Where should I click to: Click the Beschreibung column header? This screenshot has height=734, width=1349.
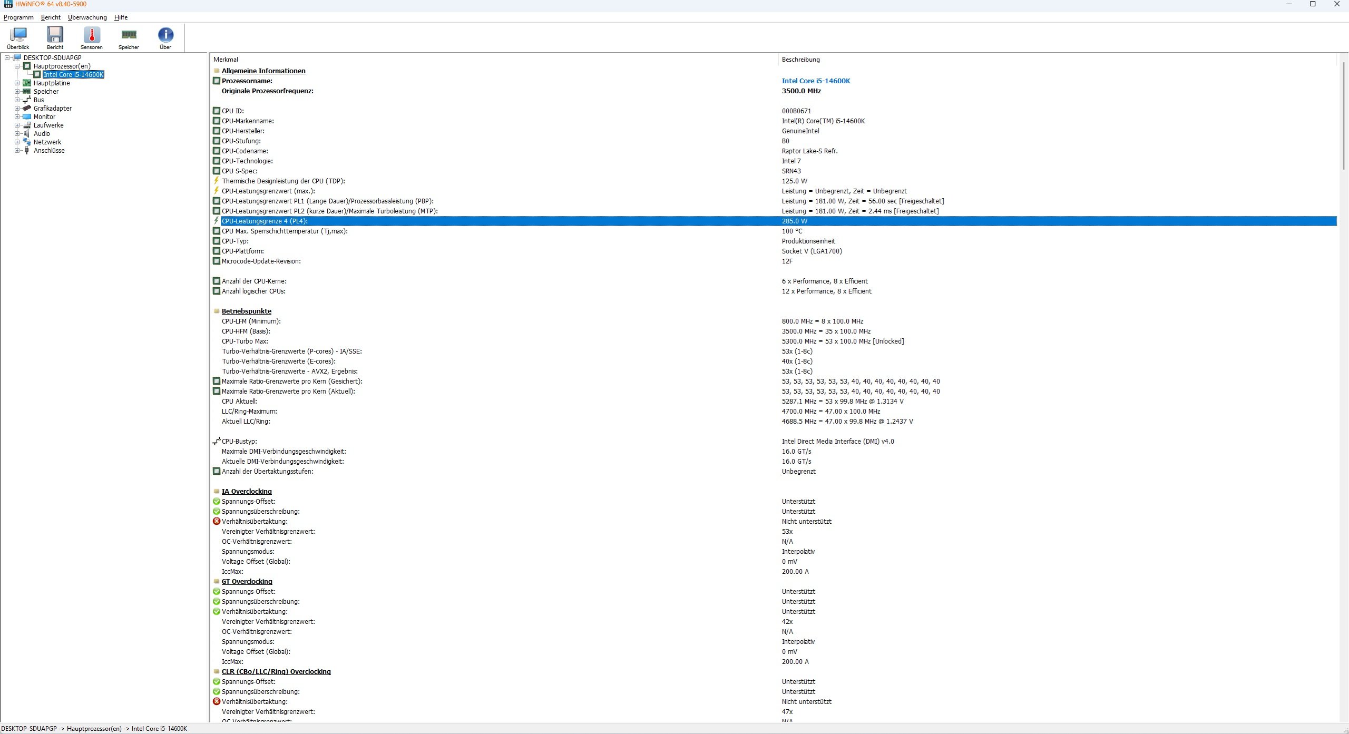[800, 60]
